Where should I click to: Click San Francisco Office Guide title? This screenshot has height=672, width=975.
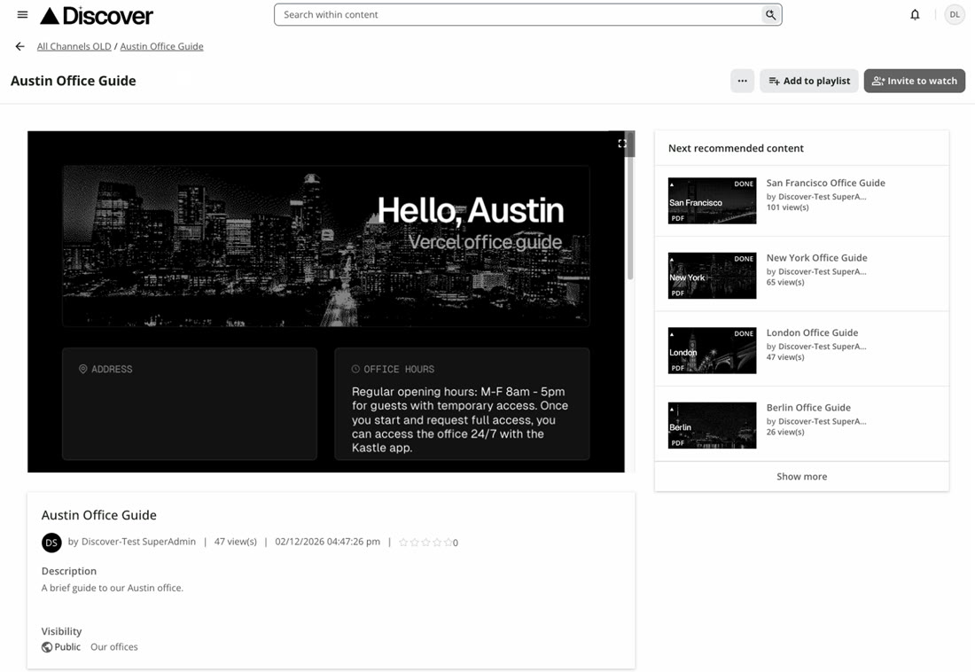(x=826, y=183)
